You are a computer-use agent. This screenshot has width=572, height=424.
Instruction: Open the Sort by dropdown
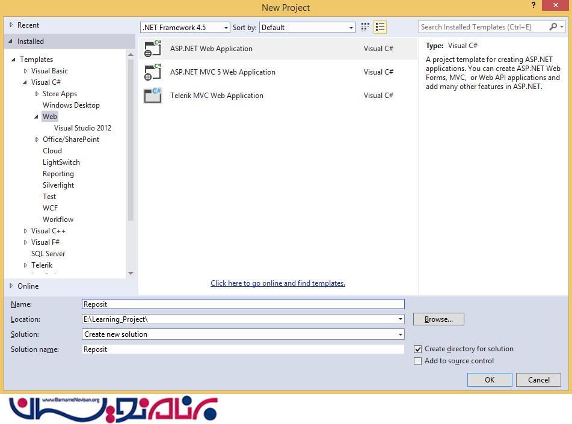pyautogui.click(x=351, y=28)
